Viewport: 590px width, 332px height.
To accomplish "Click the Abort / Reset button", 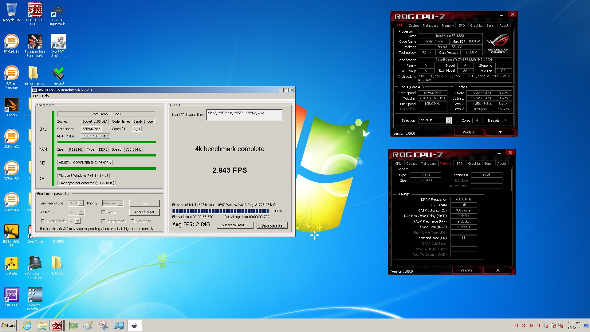I will point(144,212).
